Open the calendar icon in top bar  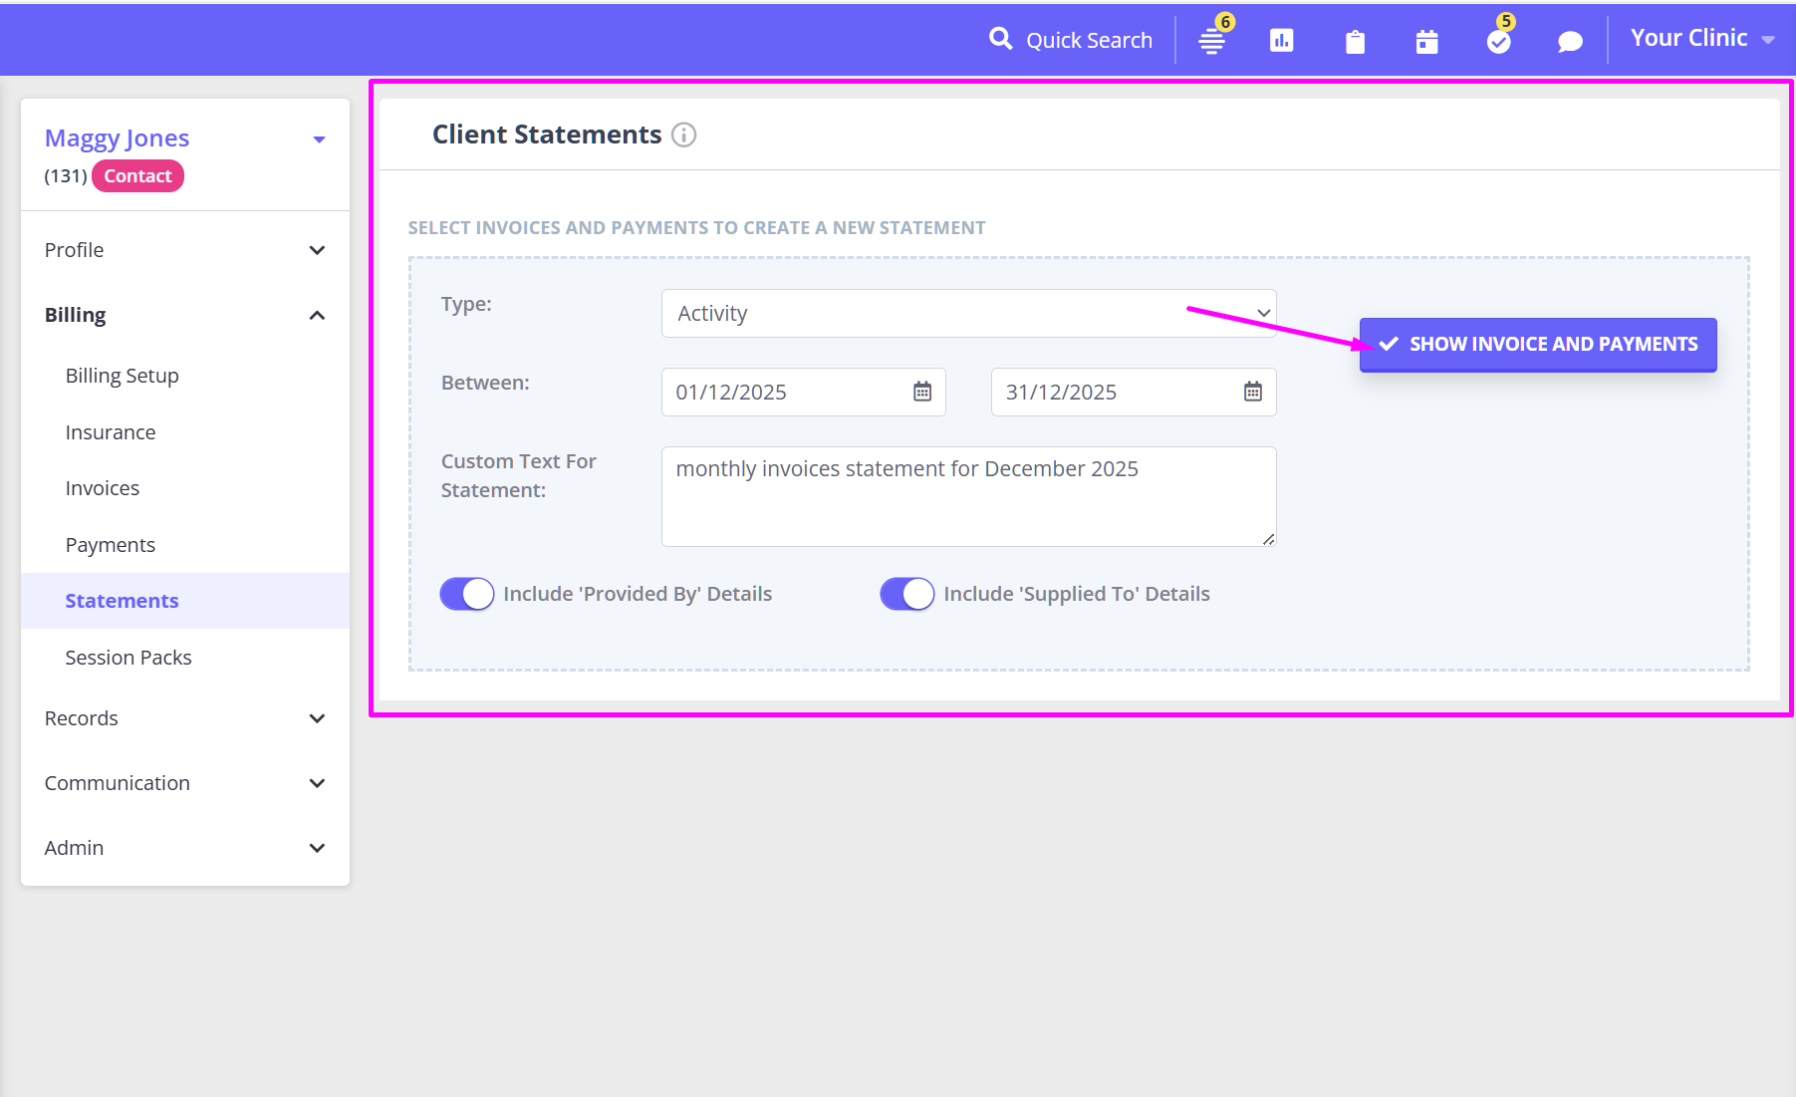pos(1426,42)
